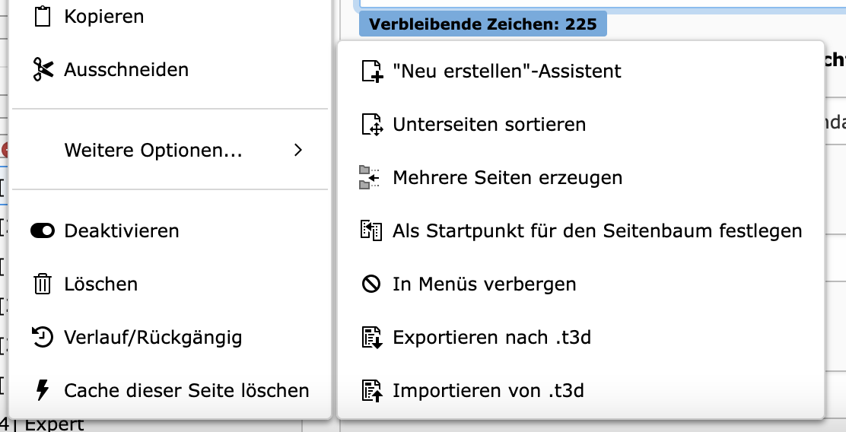
Task: Click the Exportieren nach .t3d icon
Action: pos(372,338)
